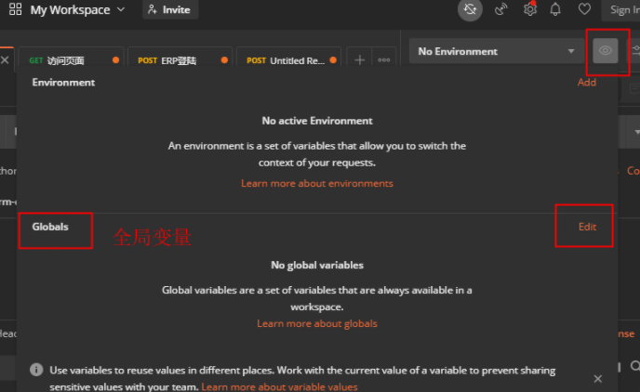Switch to the GET 访问页面 tab
The image size is (640, 392).
click(70, 60)
